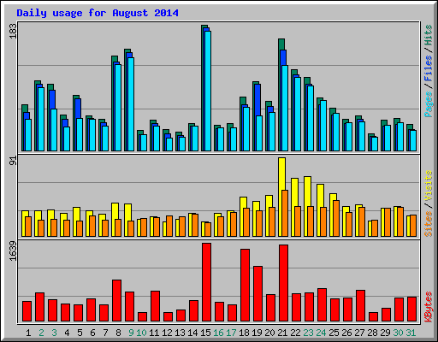Click the cyan Pages bar for day 15
This screenshot has width=438, height=342.
tap(208, 91)
